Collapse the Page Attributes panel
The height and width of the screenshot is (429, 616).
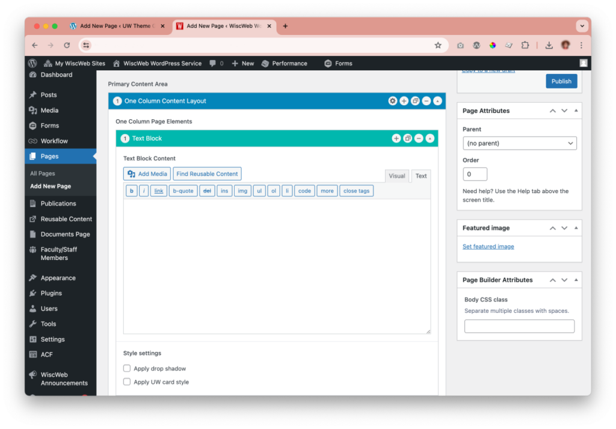coord(576,110)
